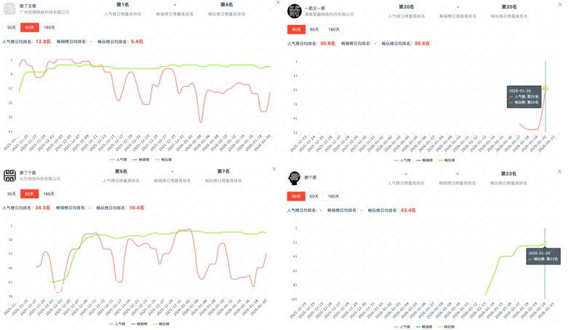Close the 箭了又箭 chart panel
Viewport: 582px width, 330px height.
[278, 3]
